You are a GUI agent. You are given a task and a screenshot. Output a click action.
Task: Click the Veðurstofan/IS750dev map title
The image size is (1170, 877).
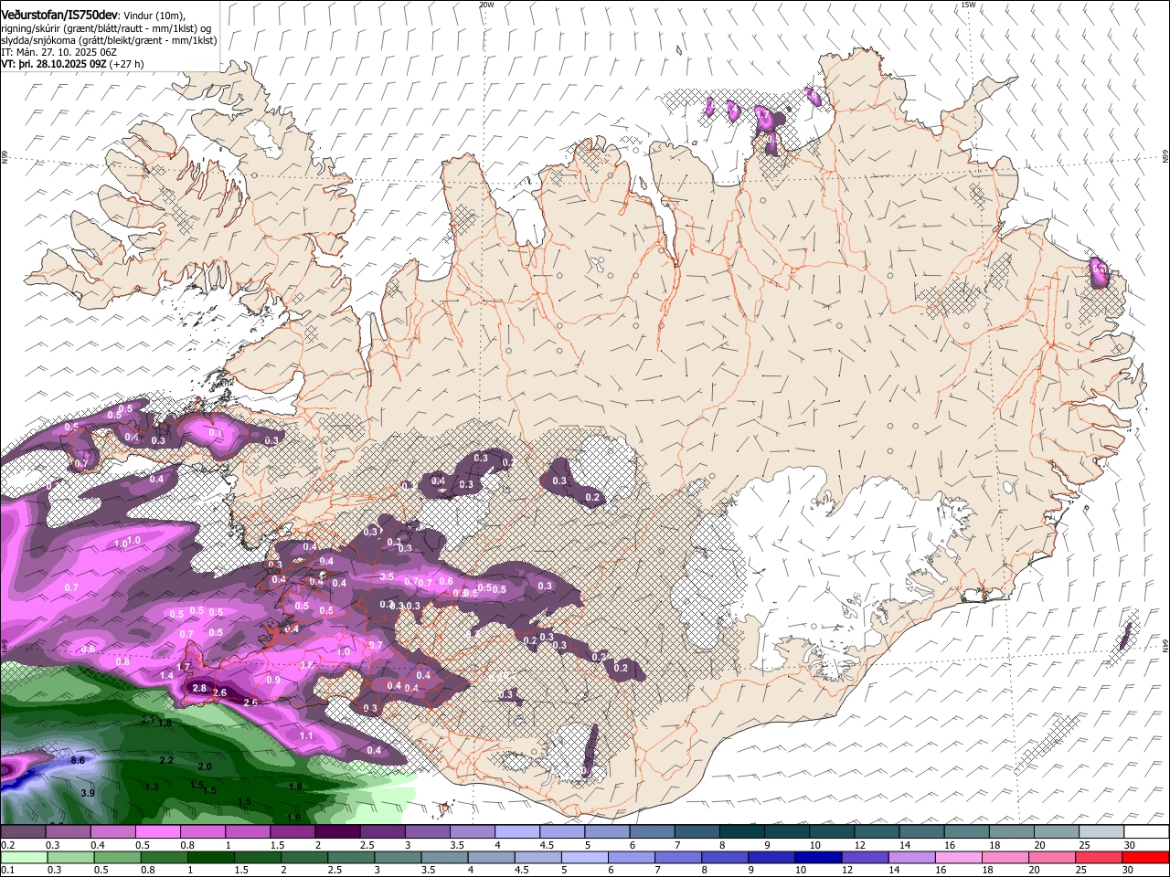58,16
